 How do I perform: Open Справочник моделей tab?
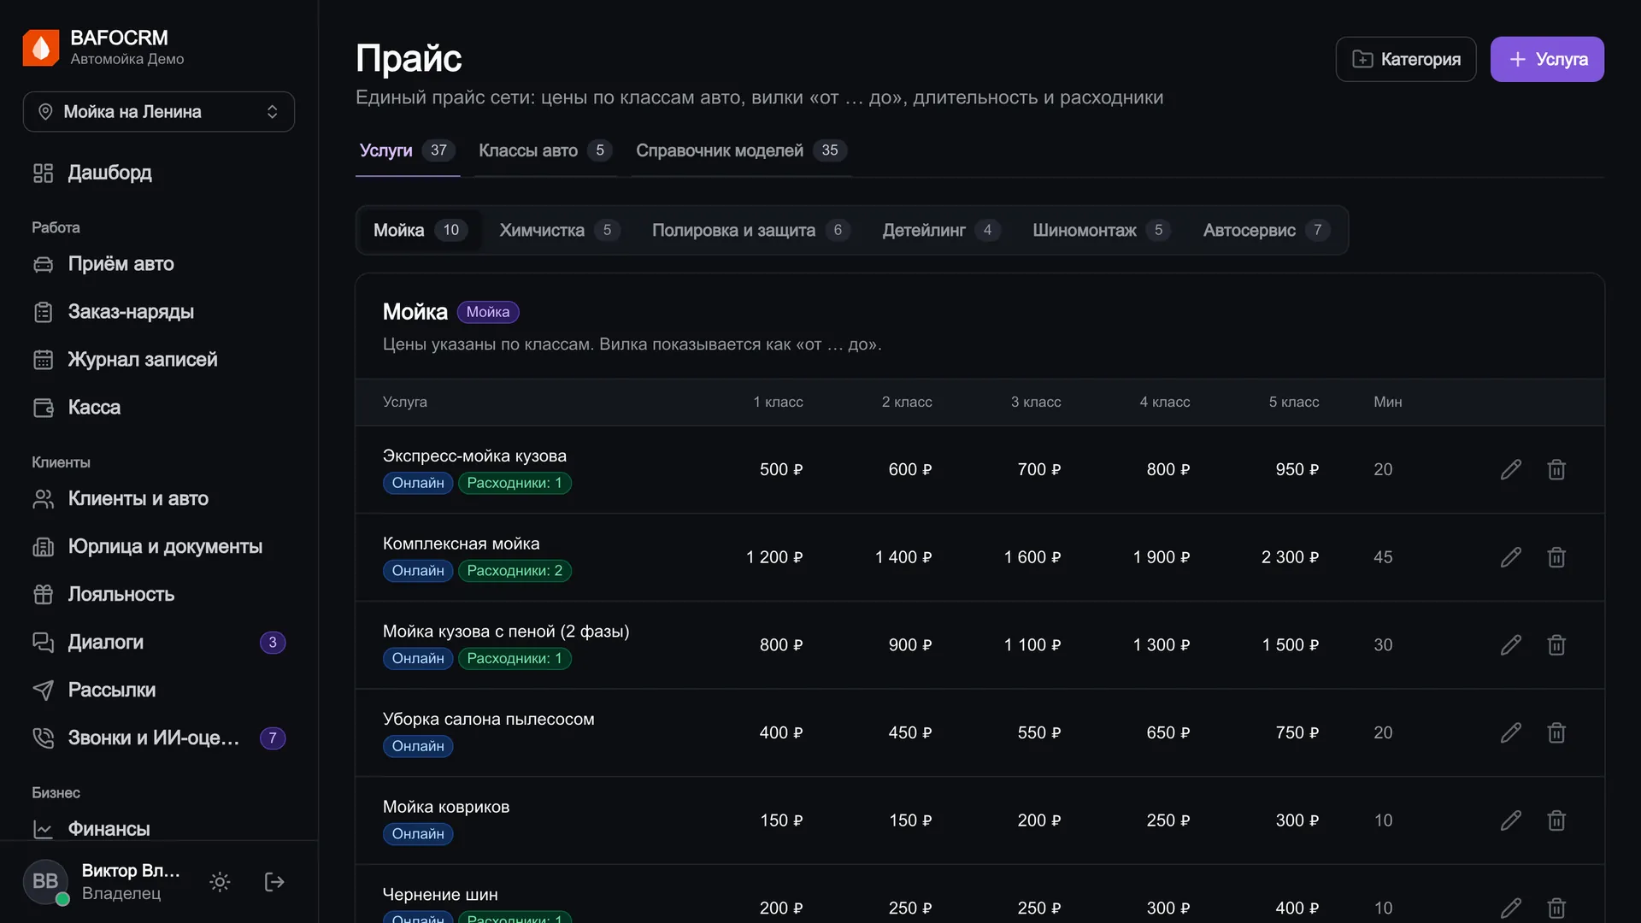[x=740, y=150]
